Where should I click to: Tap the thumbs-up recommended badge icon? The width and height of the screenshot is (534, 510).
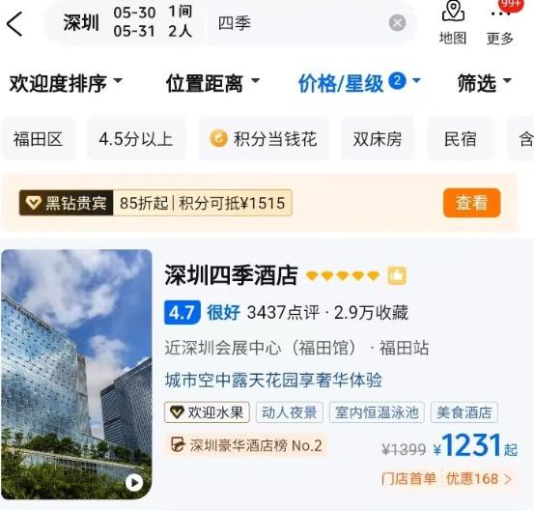click(x=397, y=275)
